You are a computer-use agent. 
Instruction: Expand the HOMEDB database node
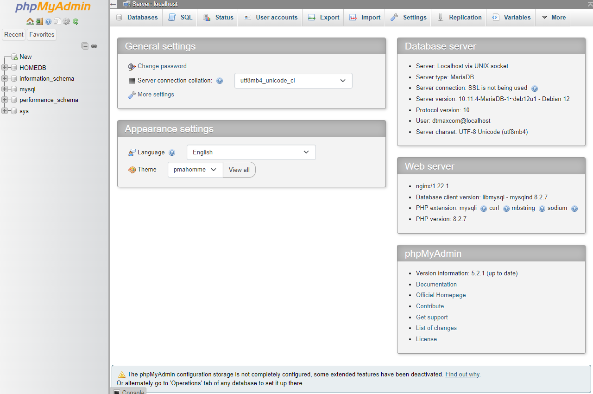5,68
